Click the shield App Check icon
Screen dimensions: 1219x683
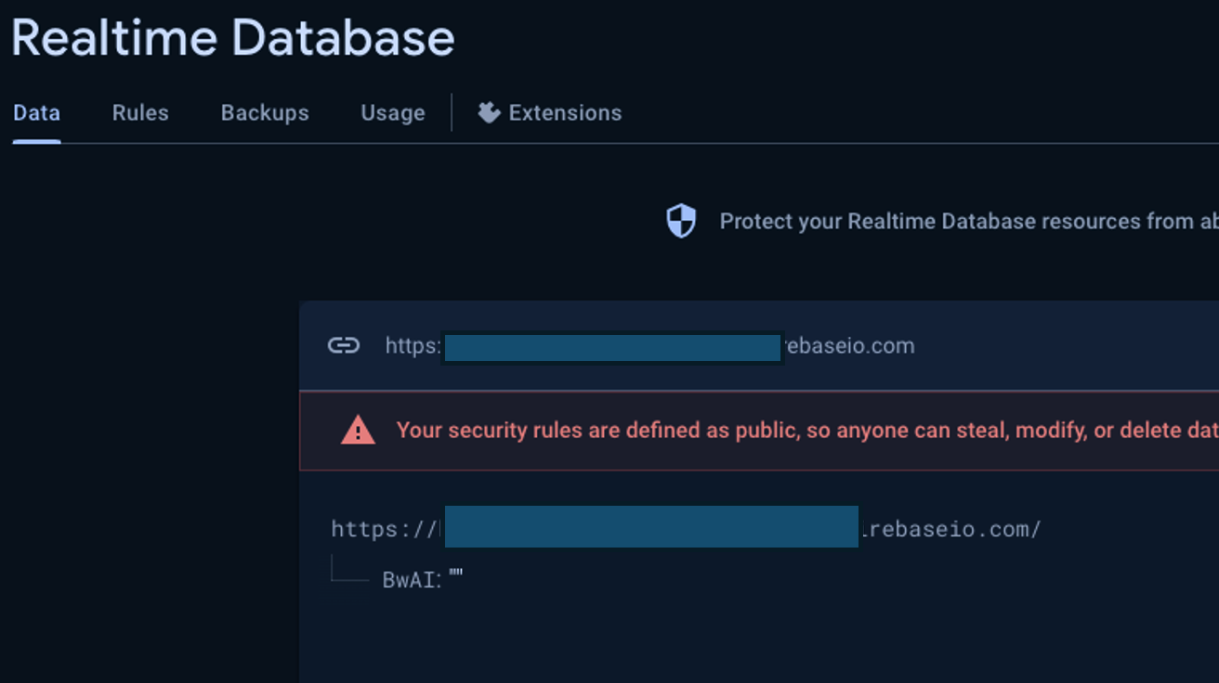681,222
